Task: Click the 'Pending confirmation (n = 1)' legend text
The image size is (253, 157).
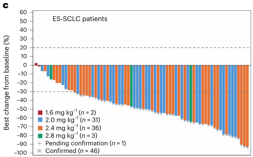Action: click(x=86, y=143)
